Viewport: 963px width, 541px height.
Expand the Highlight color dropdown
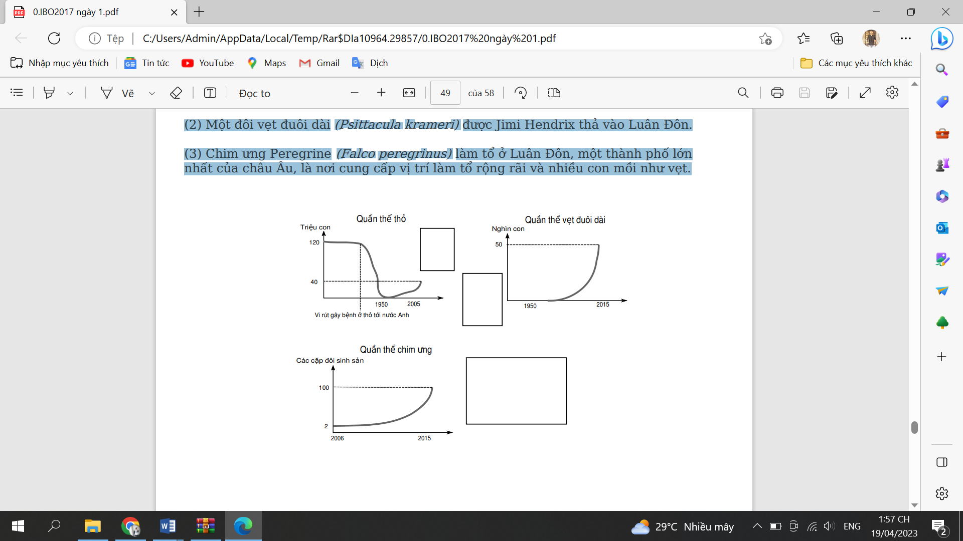coord(70,93)
